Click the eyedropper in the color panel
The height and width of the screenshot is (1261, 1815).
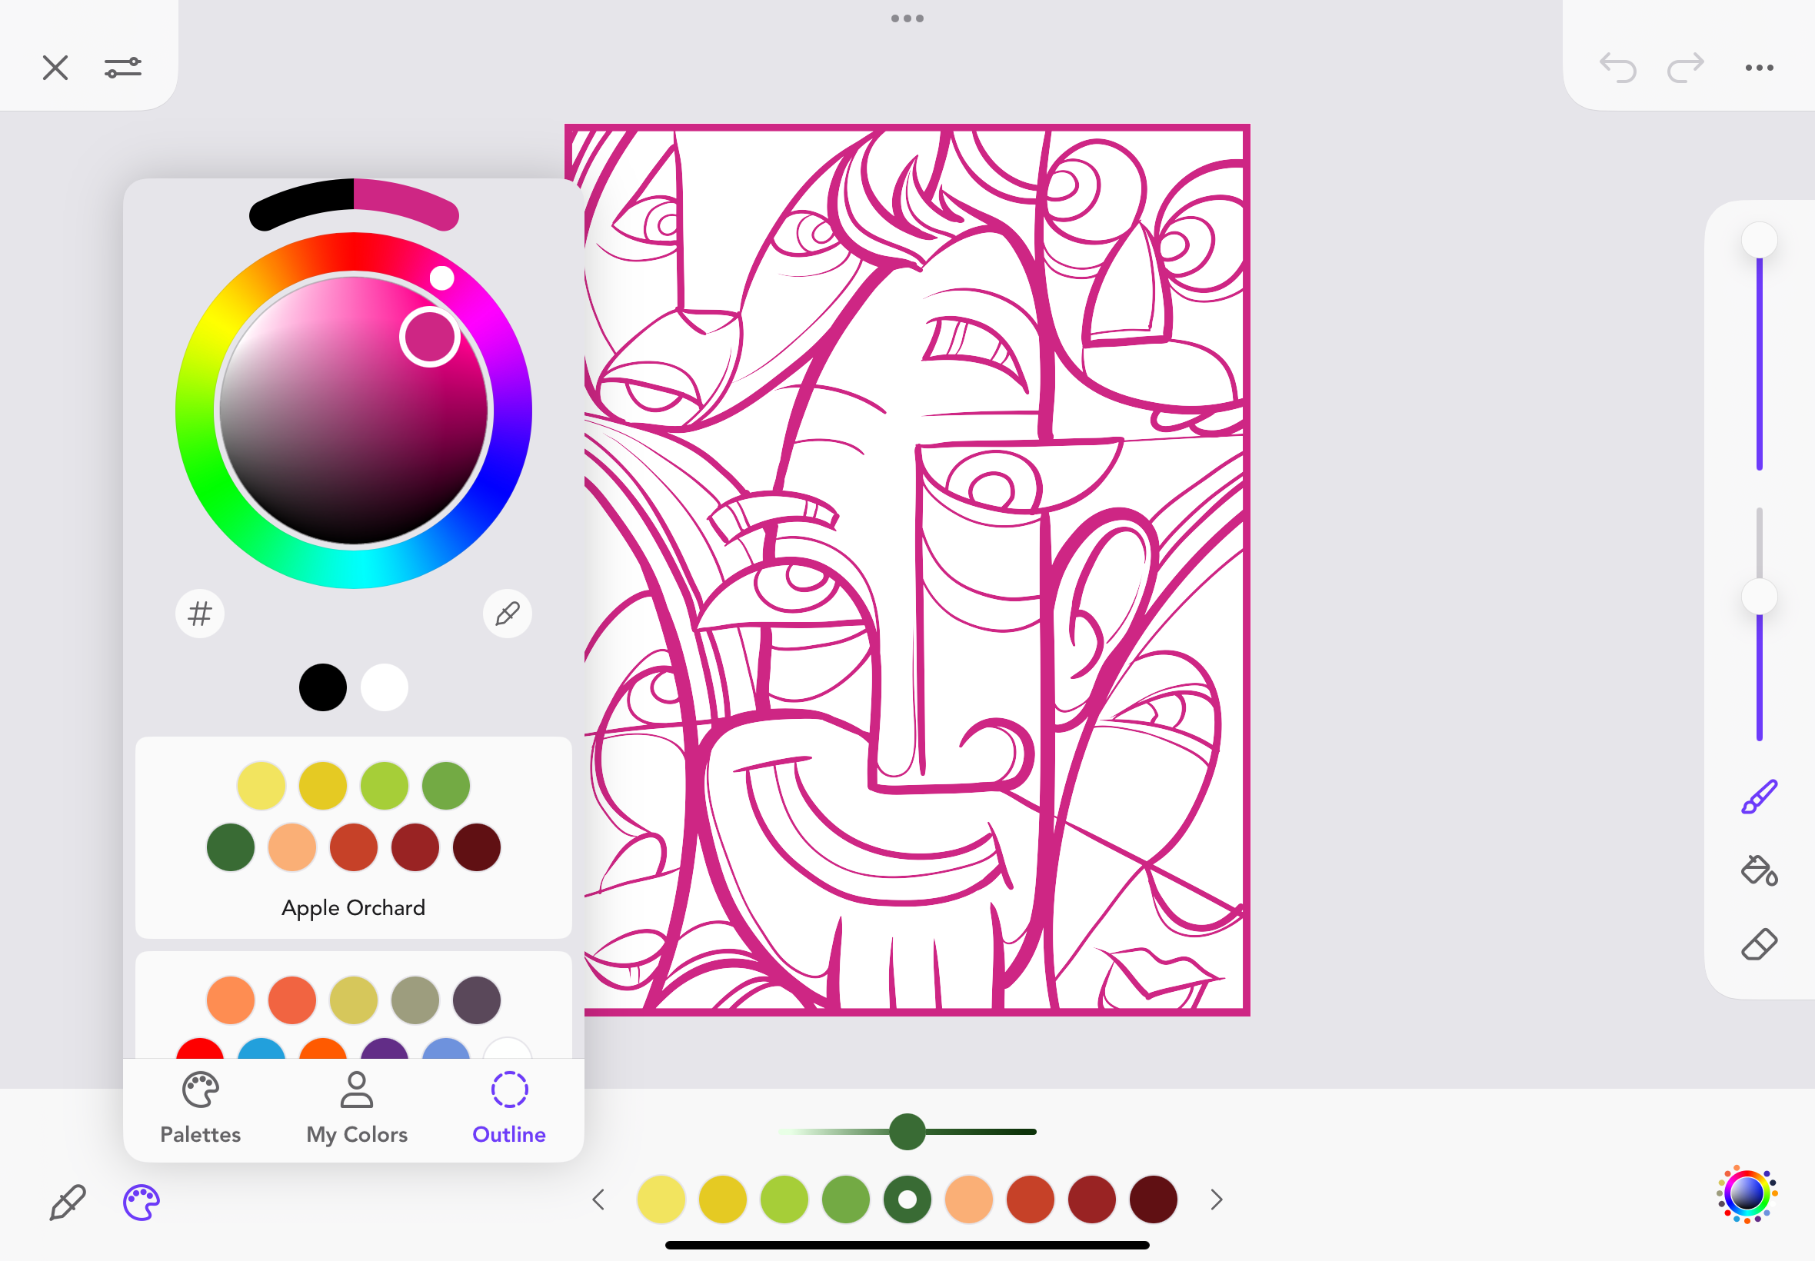click(507, 613)
